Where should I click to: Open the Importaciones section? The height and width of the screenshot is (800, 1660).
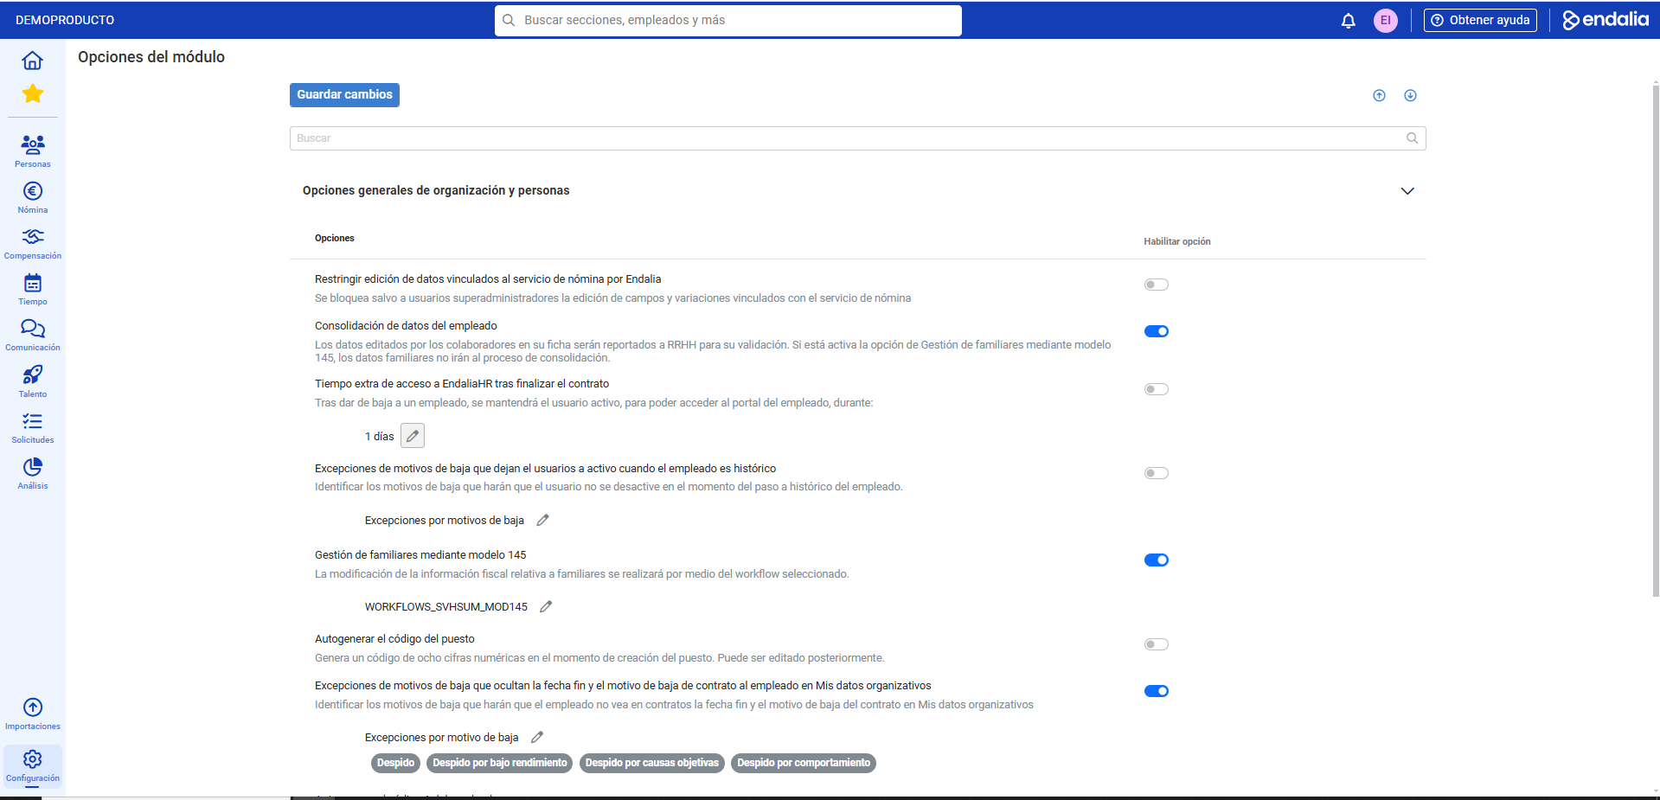click(x=32, y=714)
